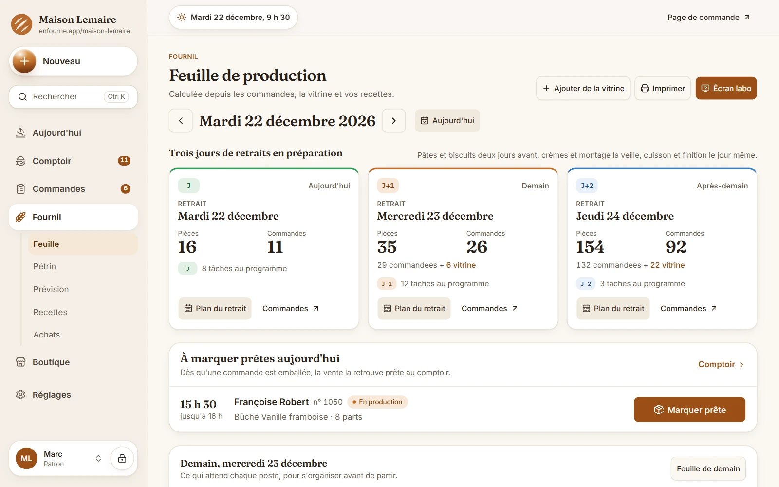
Task: Open Plan du retrait for Jeudi 24 décembre
Action: click(x=613, y=308)
